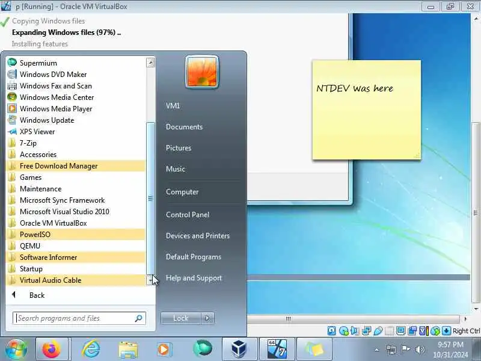The height and width of the screenshot is (361, 481).
Task: Open XPS Viewer
Action: 76,131
